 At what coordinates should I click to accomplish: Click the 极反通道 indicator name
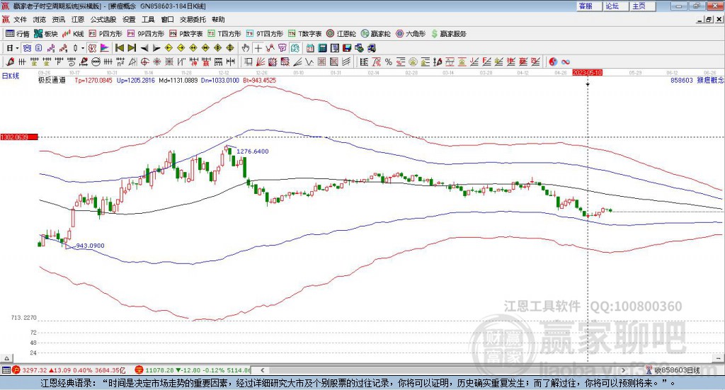coord(52,81)
